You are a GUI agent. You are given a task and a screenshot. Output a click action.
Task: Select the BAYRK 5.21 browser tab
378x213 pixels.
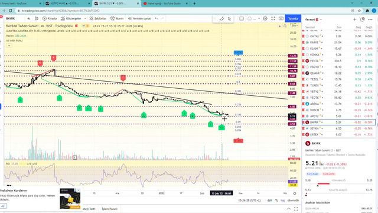(117, 4)
